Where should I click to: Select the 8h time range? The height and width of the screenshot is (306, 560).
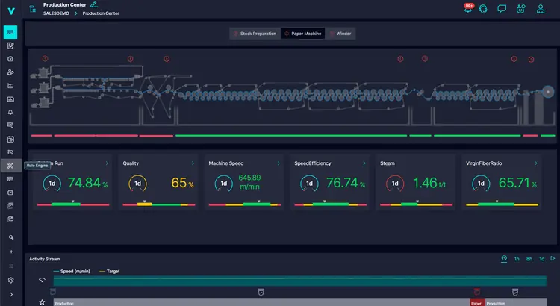pyautogui.click(x=529, y=259)
